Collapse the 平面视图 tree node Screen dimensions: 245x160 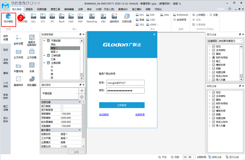(x=44, y=40)
